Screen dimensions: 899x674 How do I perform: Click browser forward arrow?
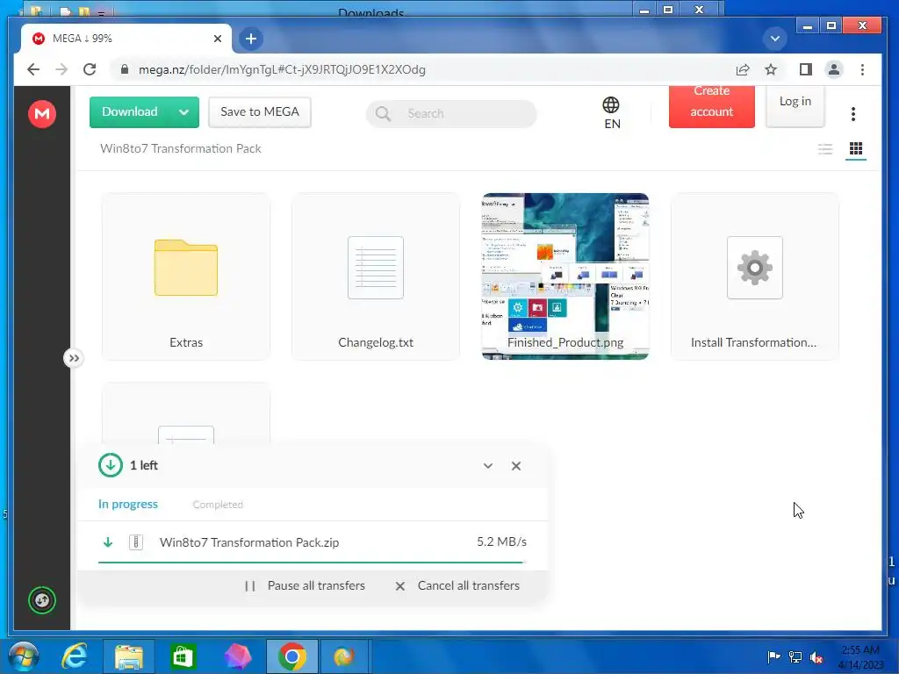click(61, 69)
